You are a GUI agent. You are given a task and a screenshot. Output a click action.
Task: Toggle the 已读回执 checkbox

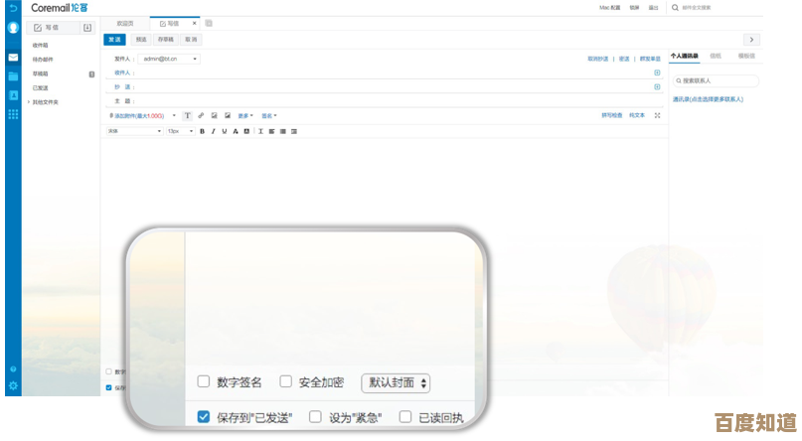click(405, 417)
